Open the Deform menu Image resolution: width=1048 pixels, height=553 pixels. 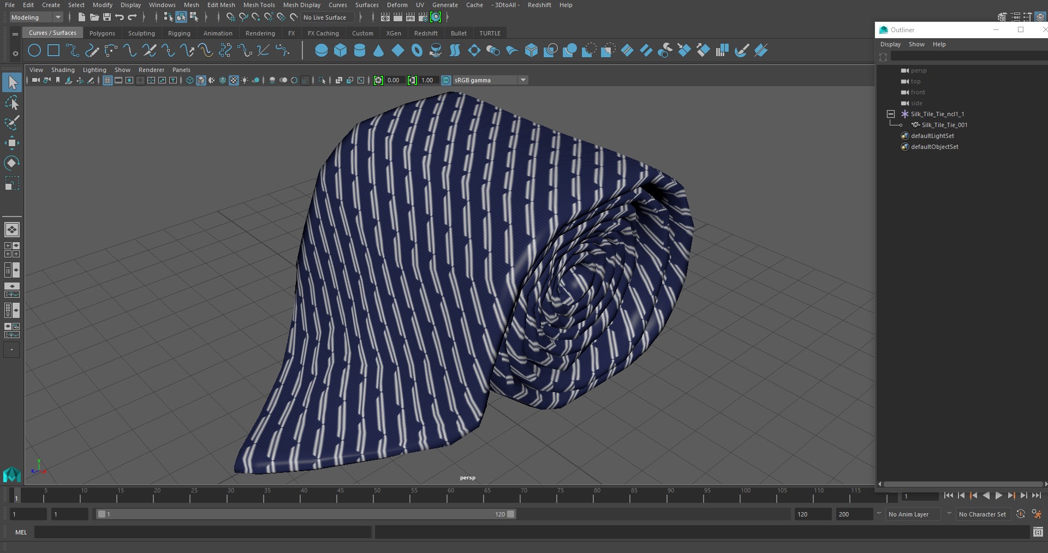(x=397, y=5)
